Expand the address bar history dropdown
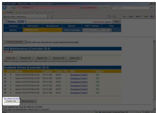This screenshot has width=156, height=113. 80,8
